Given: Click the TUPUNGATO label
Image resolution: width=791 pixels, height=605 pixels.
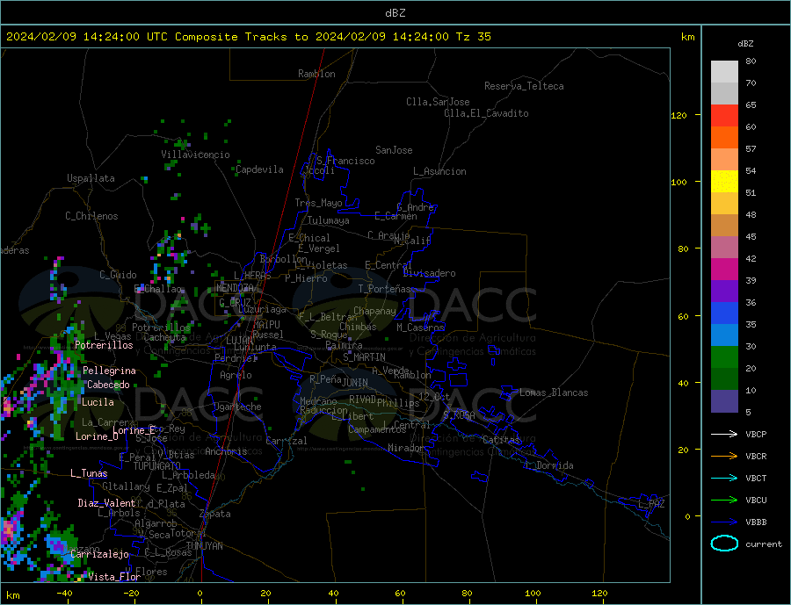Looking at the screenshot, I should point(156,466).
